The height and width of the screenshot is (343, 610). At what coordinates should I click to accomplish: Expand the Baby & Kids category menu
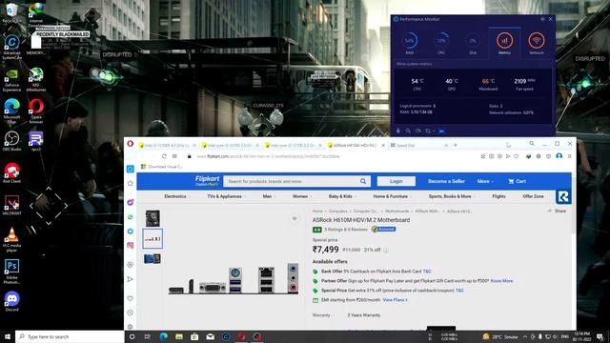[342, 196]
